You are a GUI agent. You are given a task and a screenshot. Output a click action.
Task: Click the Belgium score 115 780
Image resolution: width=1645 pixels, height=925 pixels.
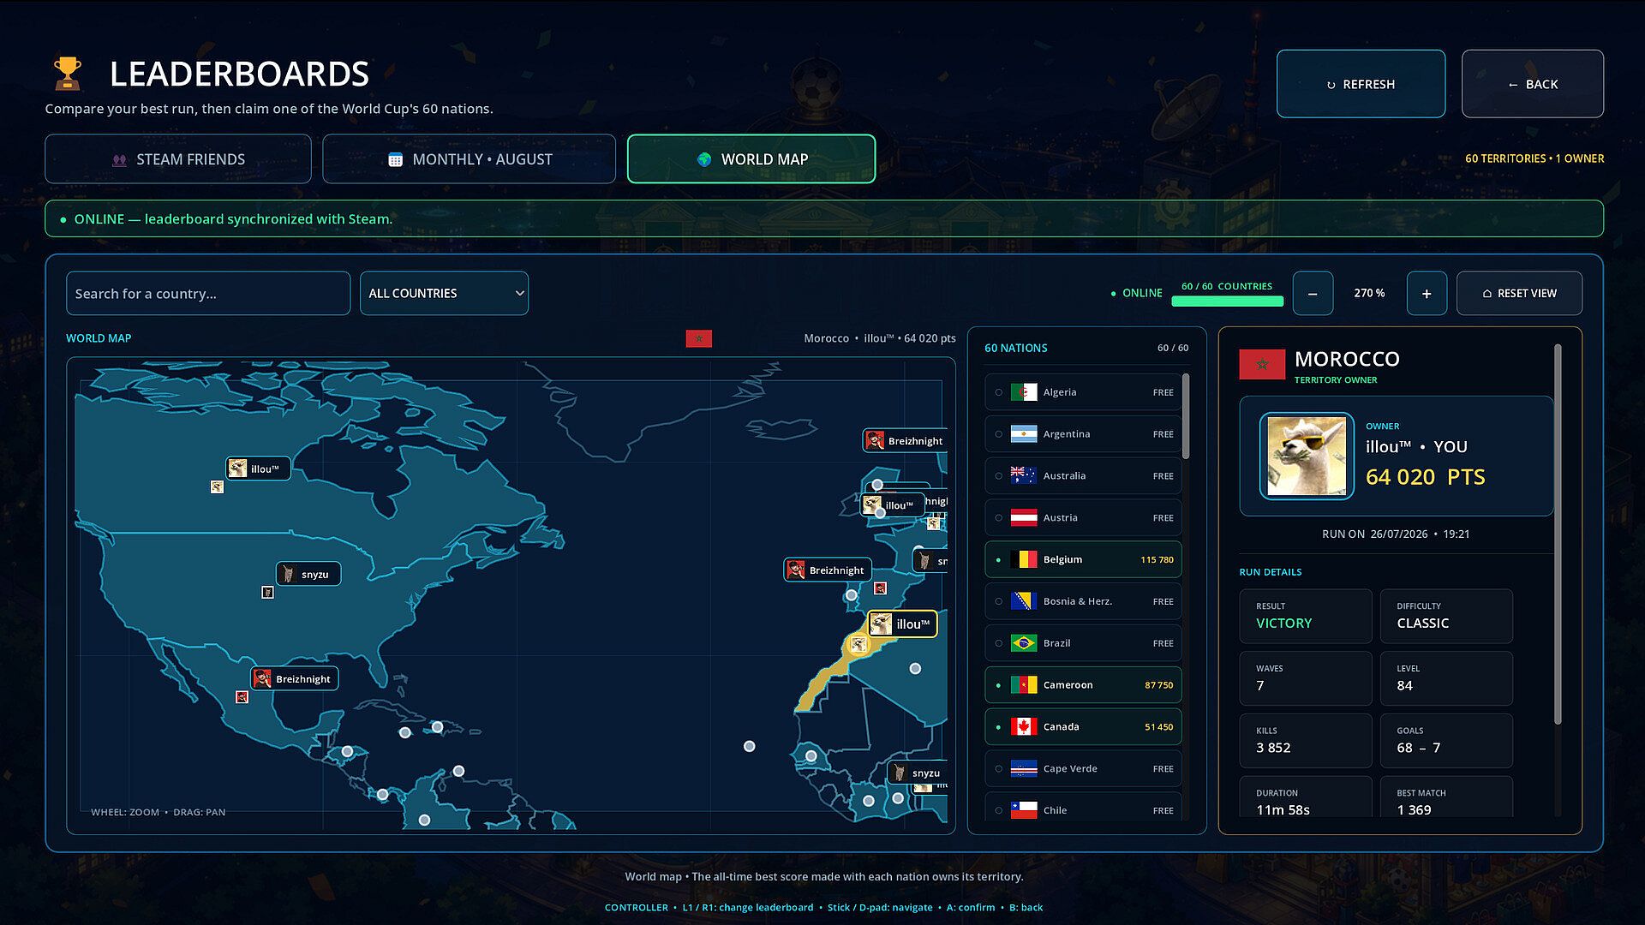point(1157,560)
